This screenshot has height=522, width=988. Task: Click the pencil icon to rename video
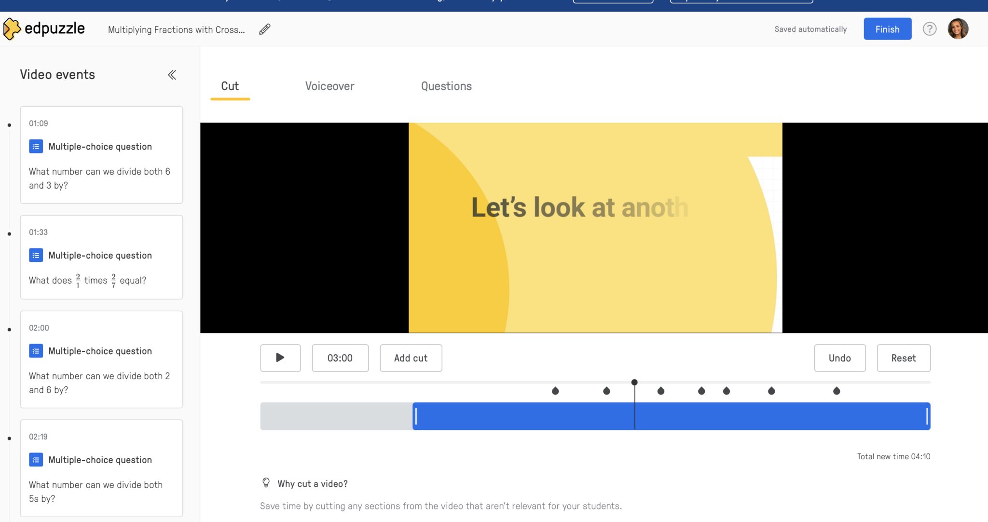click(x=265, y=29)
